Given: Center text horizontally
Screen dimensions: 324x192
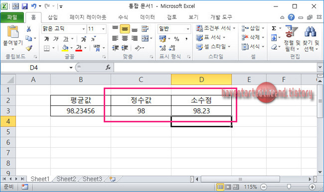Looking at the screenshot, I should [125, 38].
